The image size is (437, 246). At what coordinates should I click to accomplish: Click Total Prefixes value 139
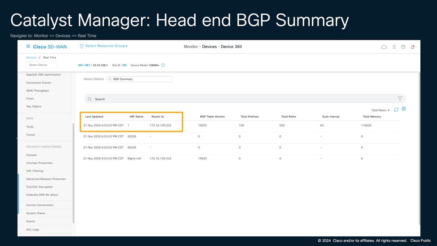point(241,126)
